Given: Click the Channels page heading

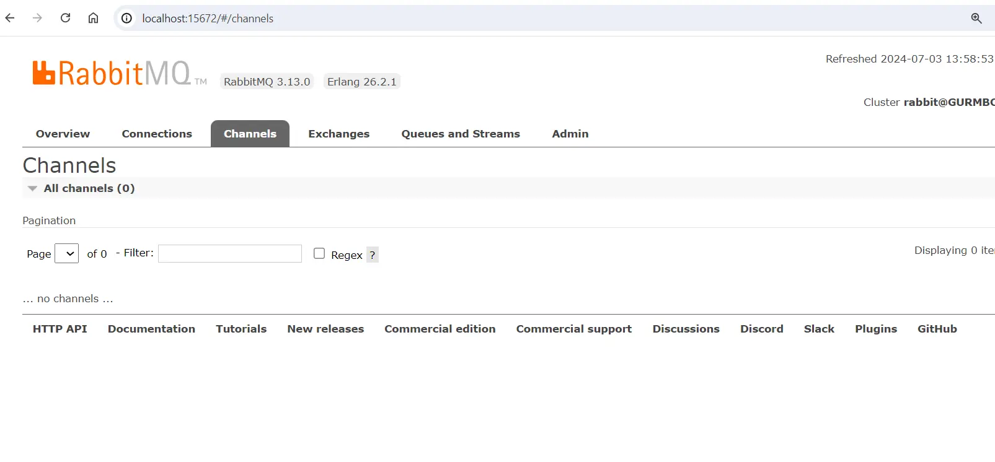Looking at the screenshot, I should [x=69, y=165].
